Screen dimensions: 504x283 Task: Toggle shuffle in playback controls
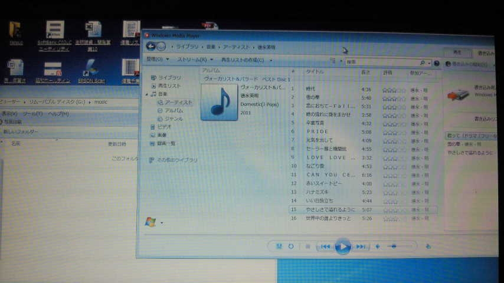279,246
